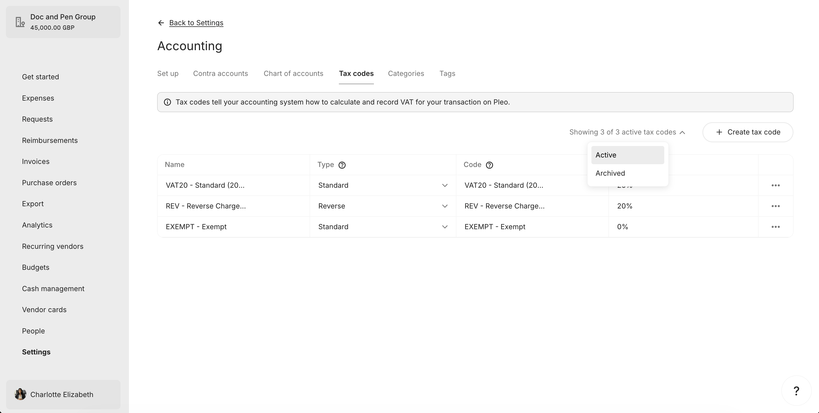
Task: Open Budgets page
Action: coord(36,267)
